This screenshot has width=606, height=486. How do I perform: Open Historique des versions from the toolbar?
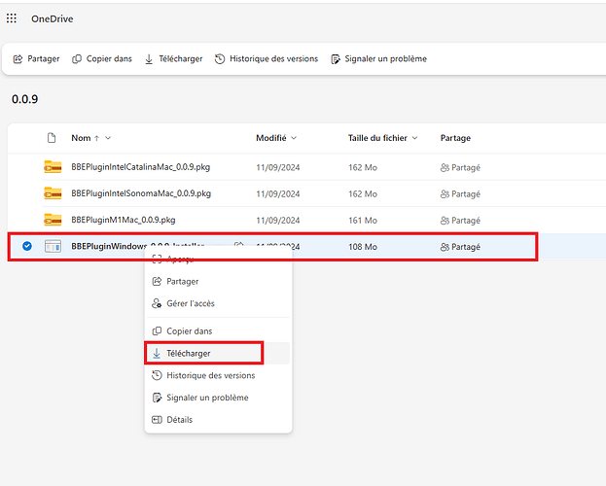[x=267, y=58]
